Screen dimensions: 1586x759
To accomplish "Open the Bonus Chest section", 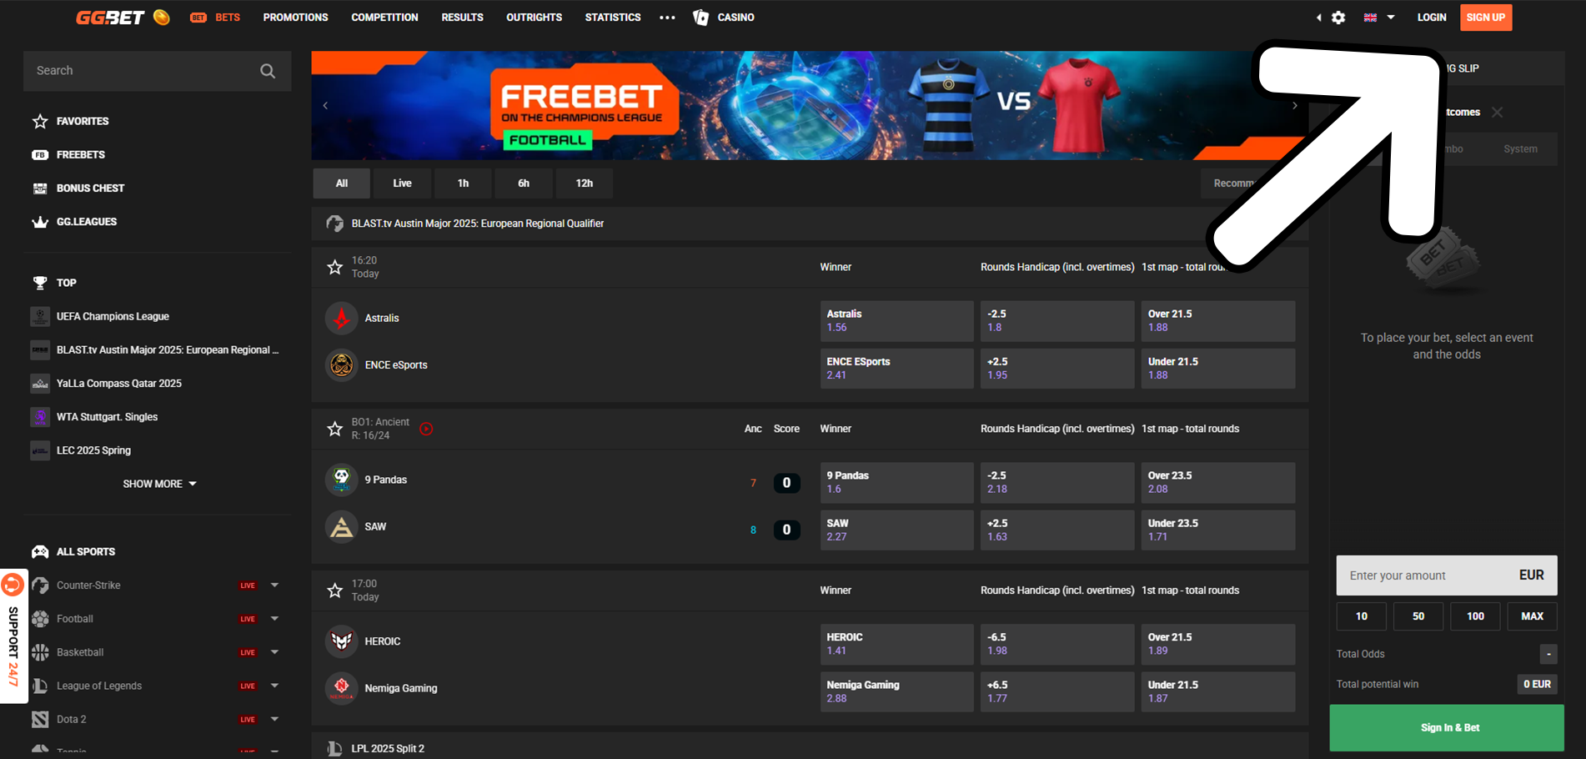I will 89,188.
